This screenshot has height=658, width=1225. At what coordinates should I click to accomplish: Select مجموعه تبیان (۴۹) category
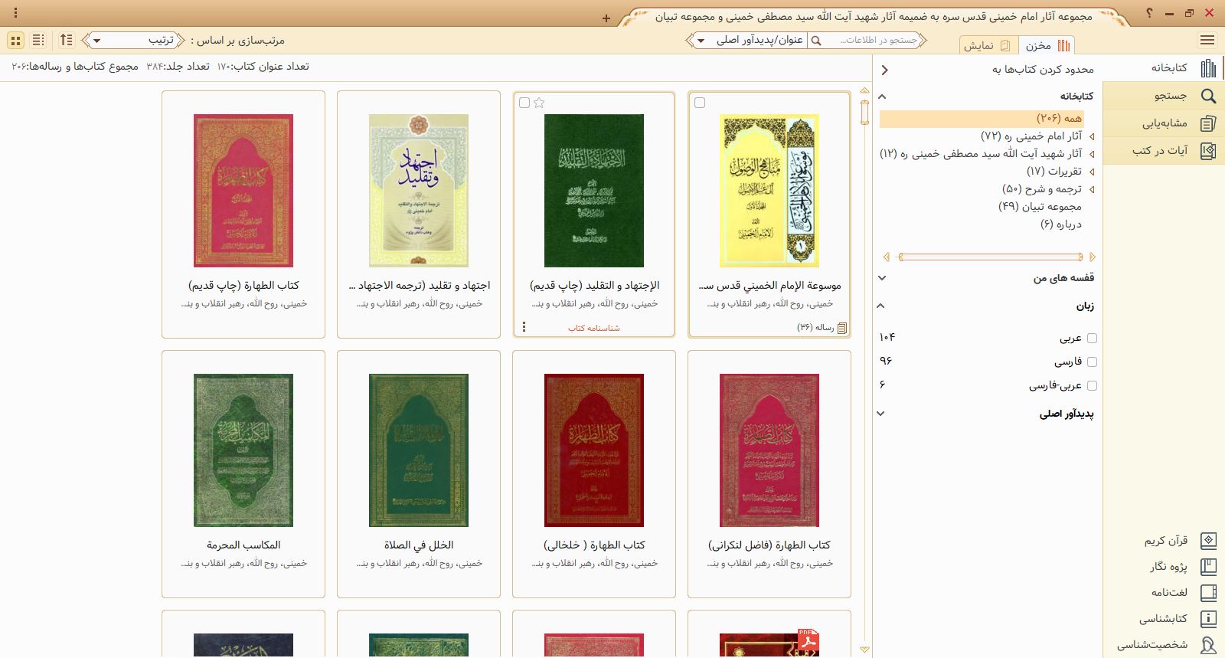click(x=1040, y=207)
